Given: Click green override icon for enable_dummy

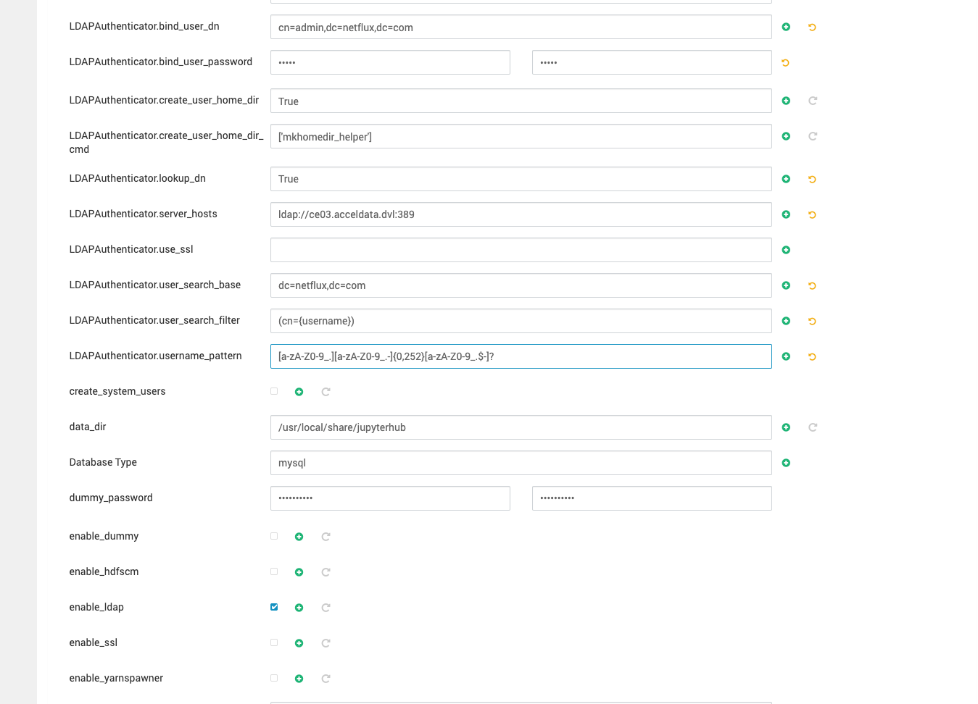Looking at the screenshot, I should click(299, 537).
